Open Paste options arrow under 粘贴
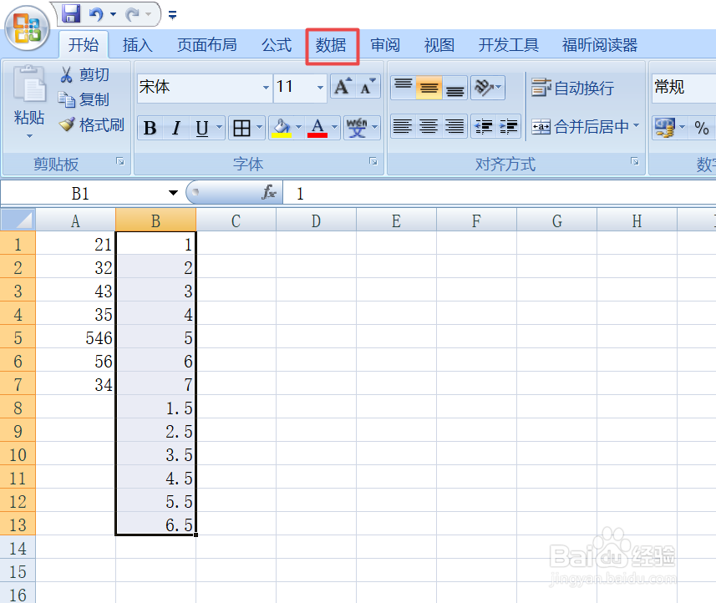This screenshot has height=603, width=716. (x=29, y=136)
